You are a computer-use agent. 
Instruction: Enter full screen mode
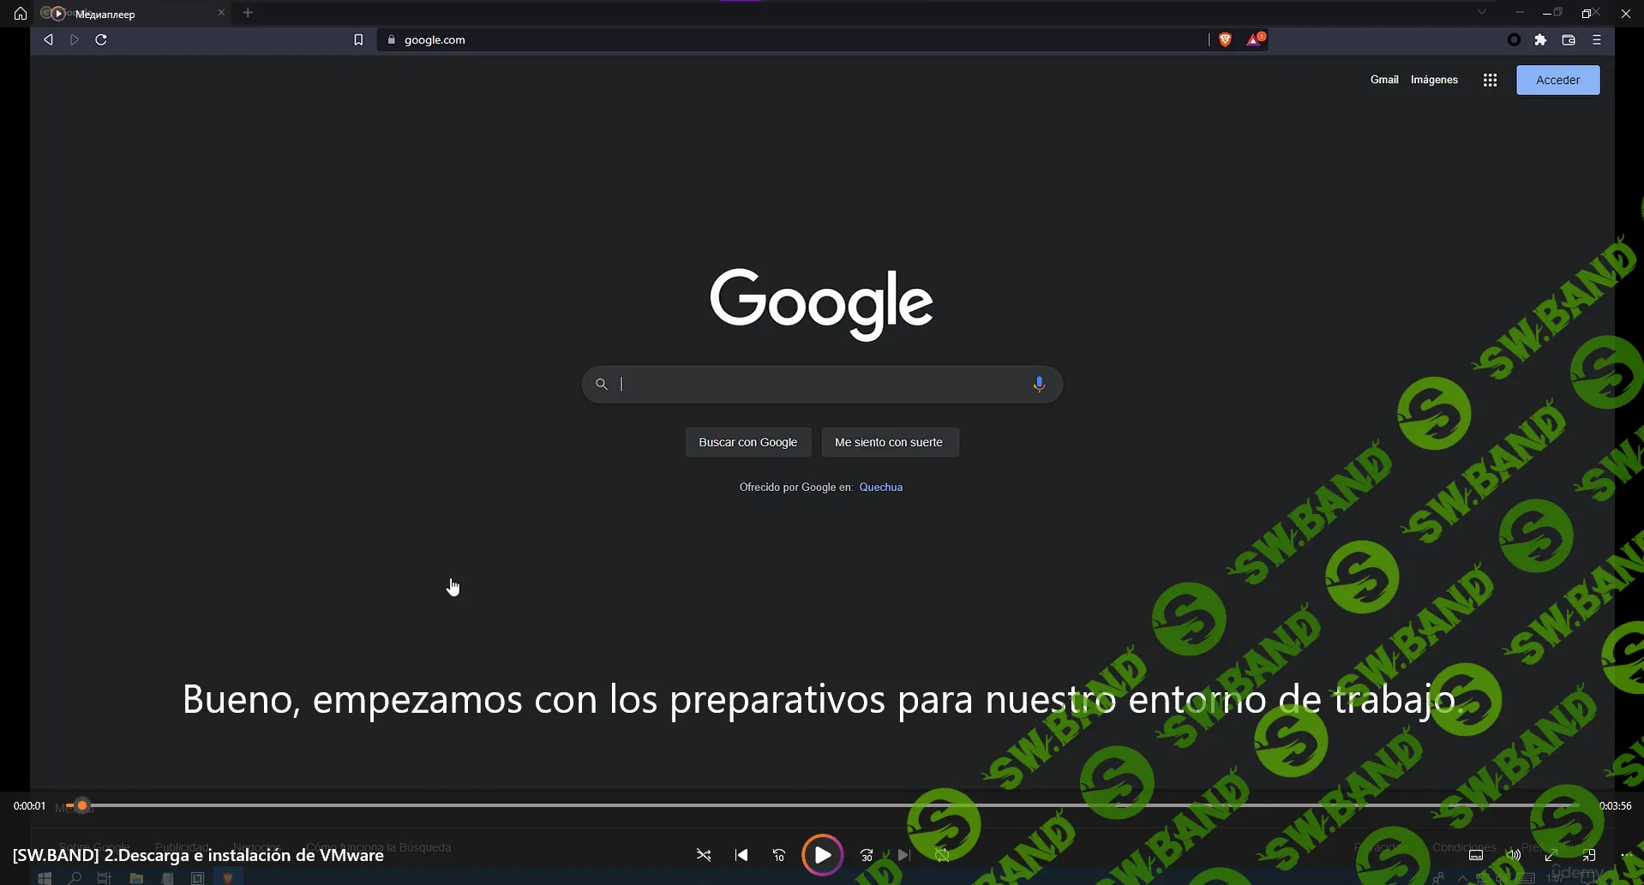1551,855
